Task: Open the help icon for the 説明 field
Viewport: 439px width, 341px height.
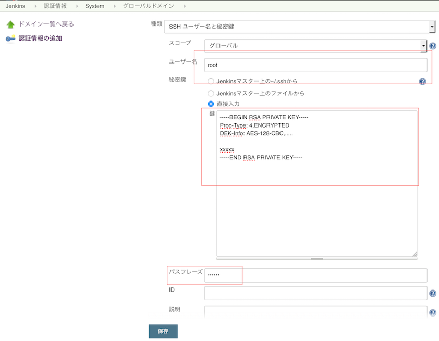Action: (432, 312)
